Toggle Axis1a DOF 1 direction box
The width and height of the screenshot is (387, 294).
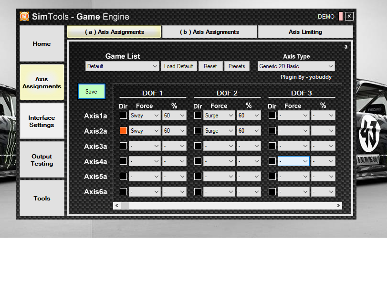coord(123,115)
